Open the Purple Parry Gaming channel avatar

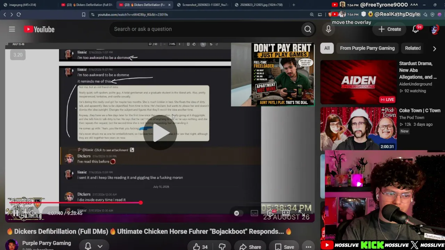click(11, 245)
